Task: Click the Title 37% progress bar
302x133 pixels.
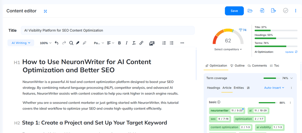Action: pos(276,30)
